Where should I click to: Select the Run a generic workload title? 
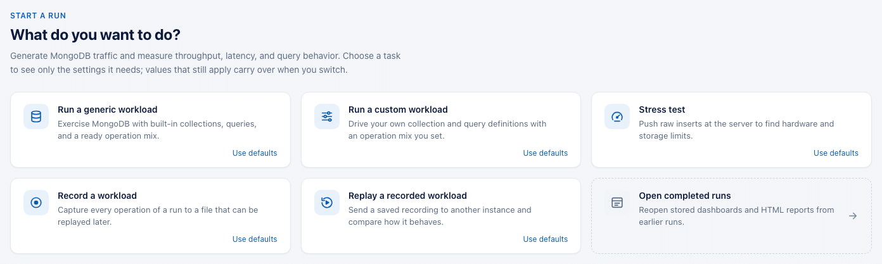[108, 110]
